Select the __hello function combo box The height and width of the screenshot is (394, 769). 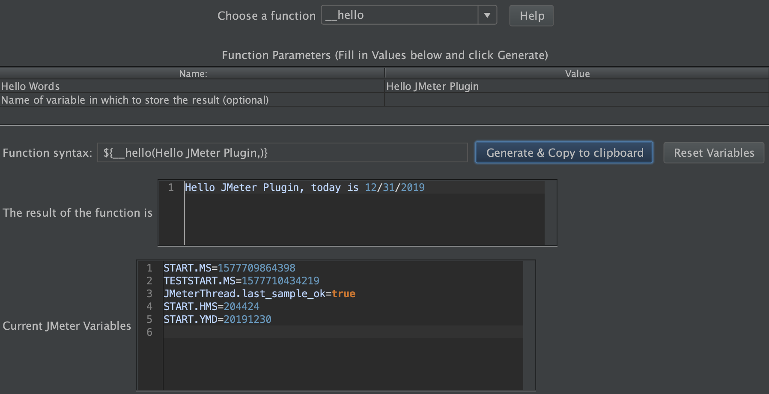coord(409,15)
